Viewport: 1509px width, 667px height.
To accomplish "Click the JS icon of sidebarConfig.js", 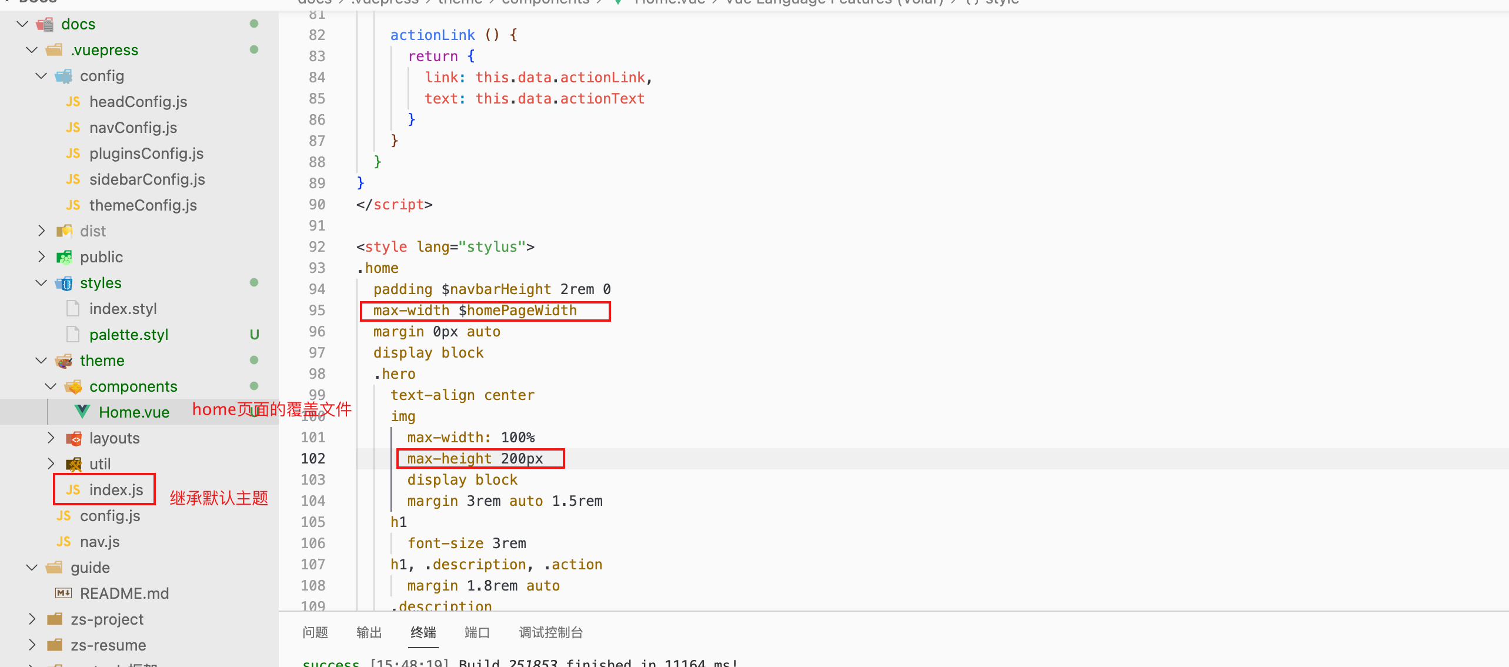I will coord(73,179).
